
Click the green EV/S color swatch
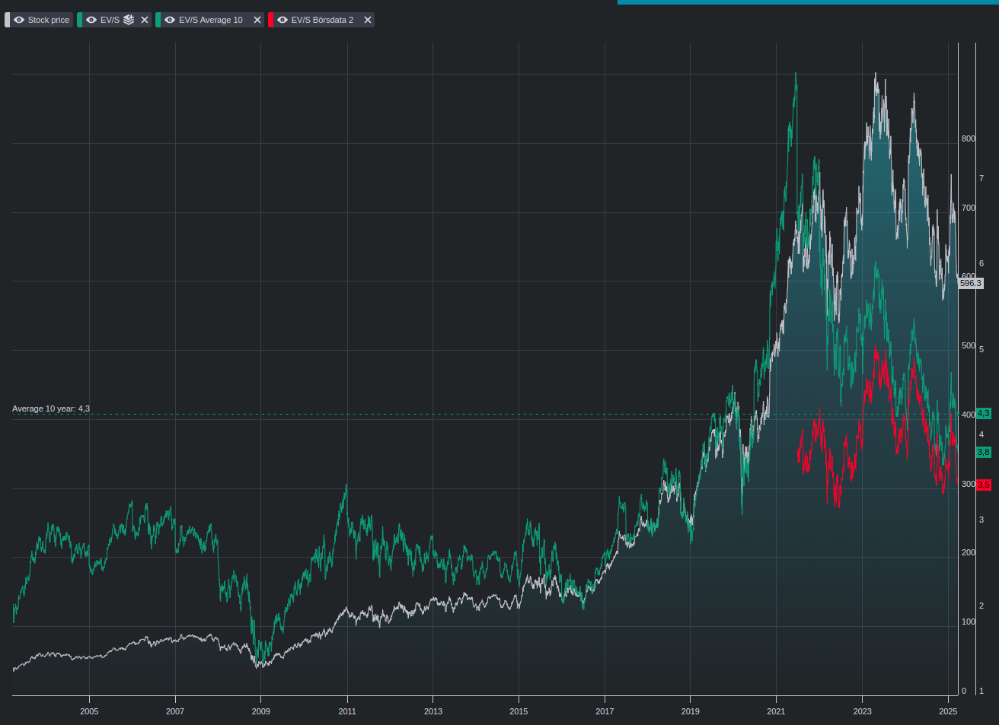pyautogui.click(x=79, y=20)
